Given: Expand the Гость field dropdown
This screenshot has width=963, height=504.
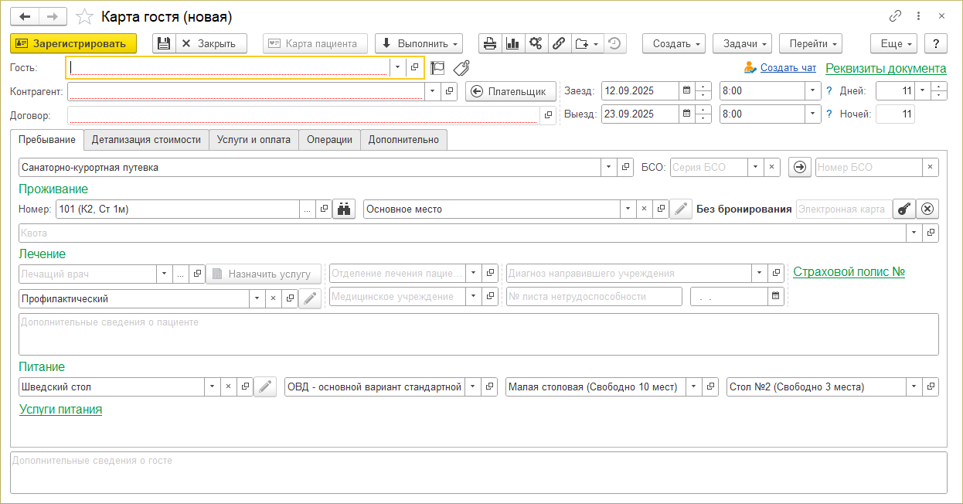Looking at the screenshot, I should 397,68.
